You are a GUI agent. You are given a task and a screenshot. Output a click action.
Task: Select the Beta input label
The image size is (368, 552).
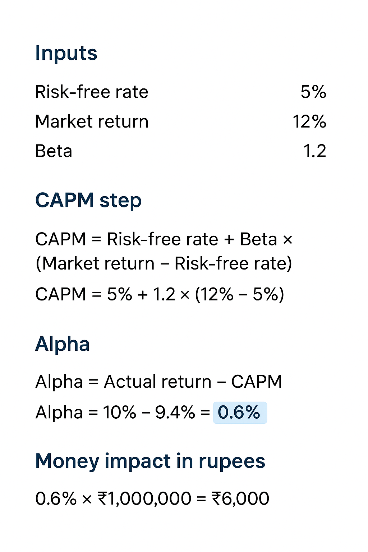pos(54,151)
